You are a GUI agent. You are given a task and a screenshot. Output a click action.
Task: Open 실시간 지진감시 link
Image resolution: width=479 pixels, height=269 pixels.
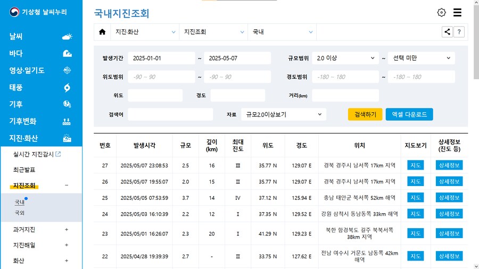[34, 154]
